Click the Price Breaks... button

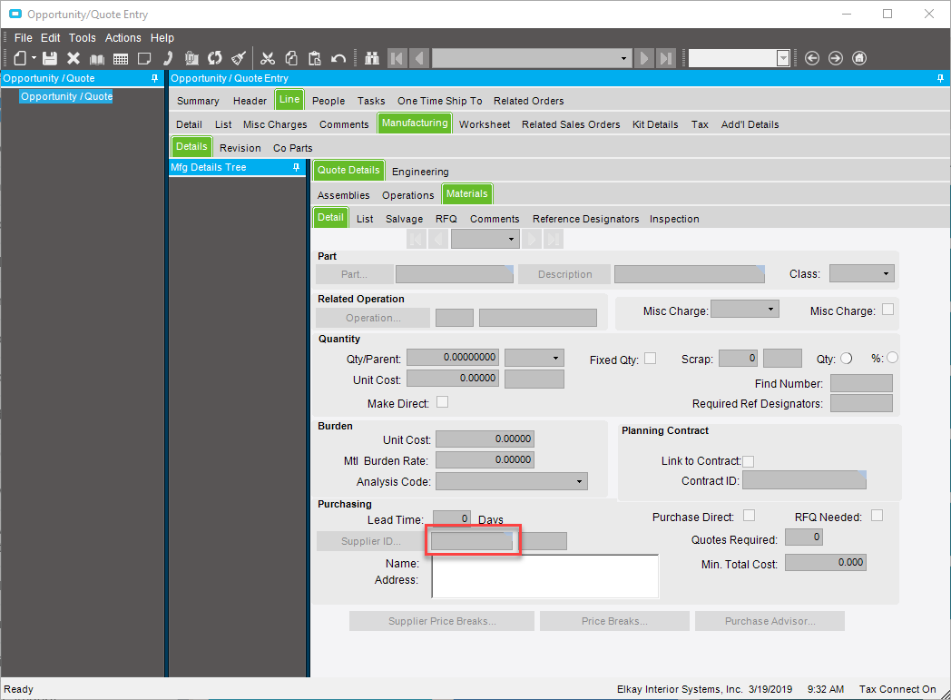614,621
